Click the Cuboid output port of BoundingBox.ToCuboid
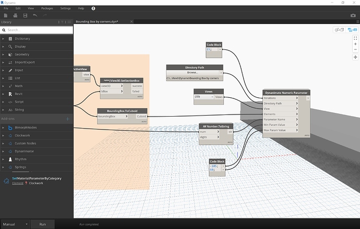360x229 pixels. pos(141,117)
